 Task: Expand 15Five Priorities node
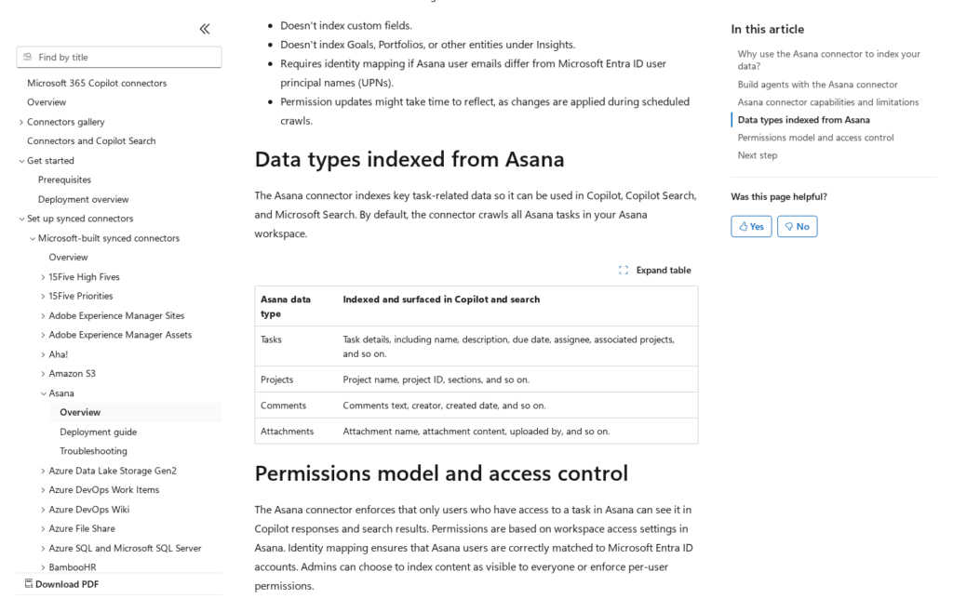[x=43, y=297]
